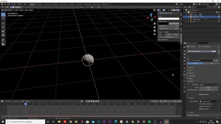Screen dimensions: 221x124
Task: Expand the Viewport Display panel
Action: pos(194,115)
